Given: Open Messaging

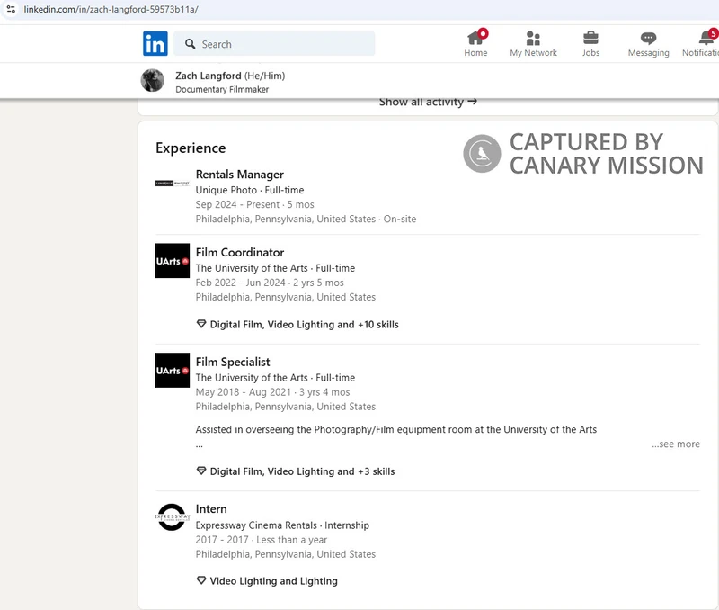Looking at the screenshot, I should click(x=648, y=43).
